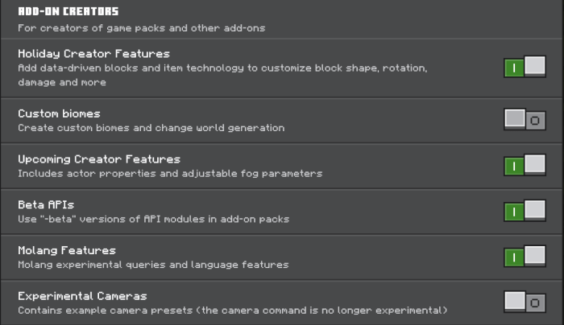Click the ADD-ON CREATORS section header
564x325 pixels.
coord(68,11)
